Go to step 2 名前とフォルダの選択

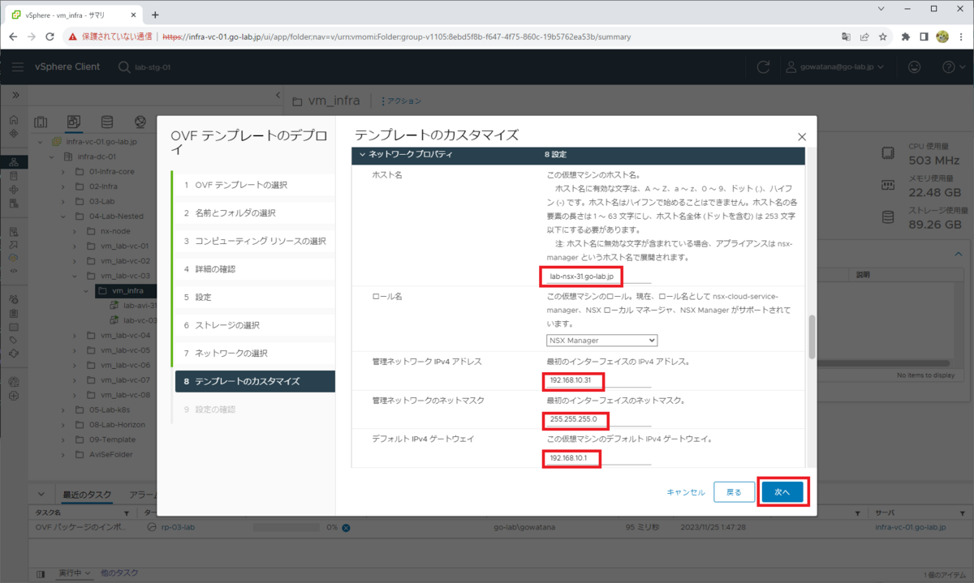254,213
